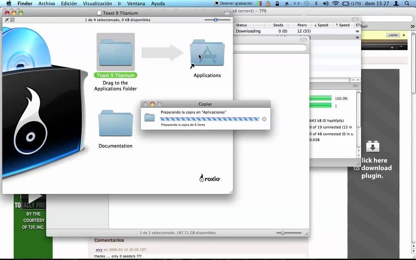This screenshot has width=416, height=260.
Task: Click the green 100% completion progress bar
Action: [x=321, y=99]
